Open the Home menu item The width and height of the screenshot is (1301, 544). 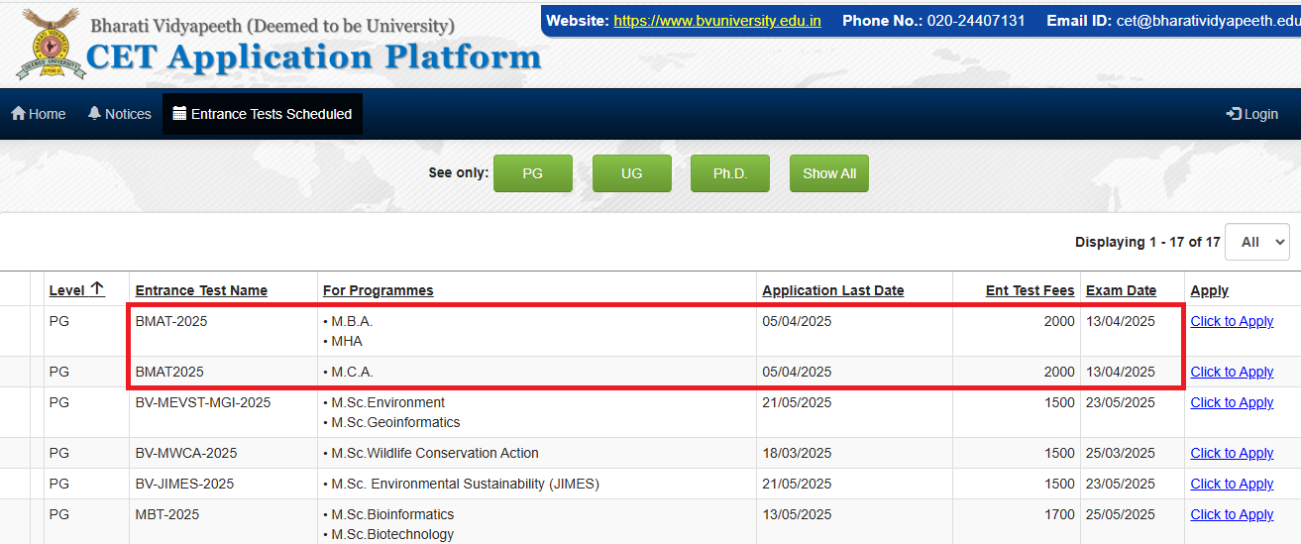coord(38,114)
